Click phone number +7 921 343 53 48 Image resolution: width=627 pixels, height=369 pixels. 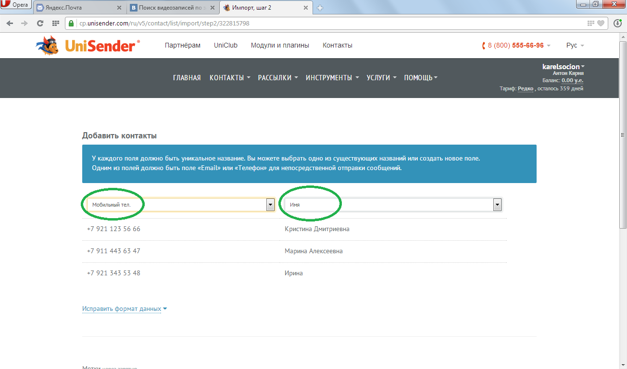coord(113,273)
